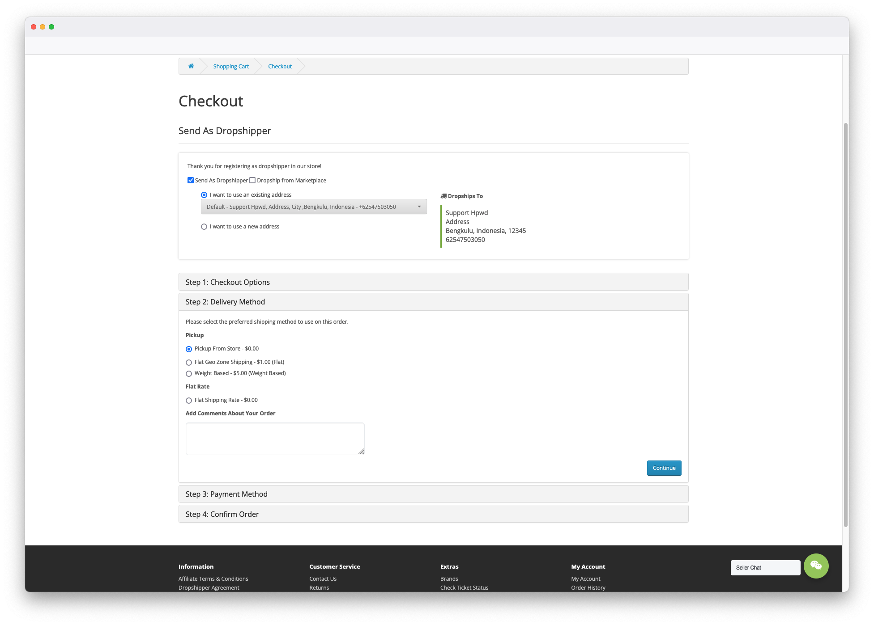
Task: Click the order comments text area
Action: tap(275, 439)
